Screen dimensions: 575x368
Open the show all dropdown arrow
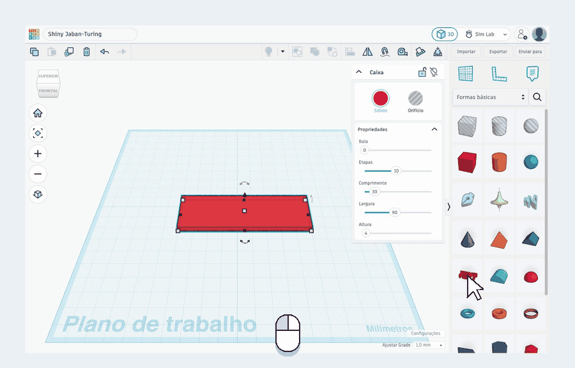282,52
